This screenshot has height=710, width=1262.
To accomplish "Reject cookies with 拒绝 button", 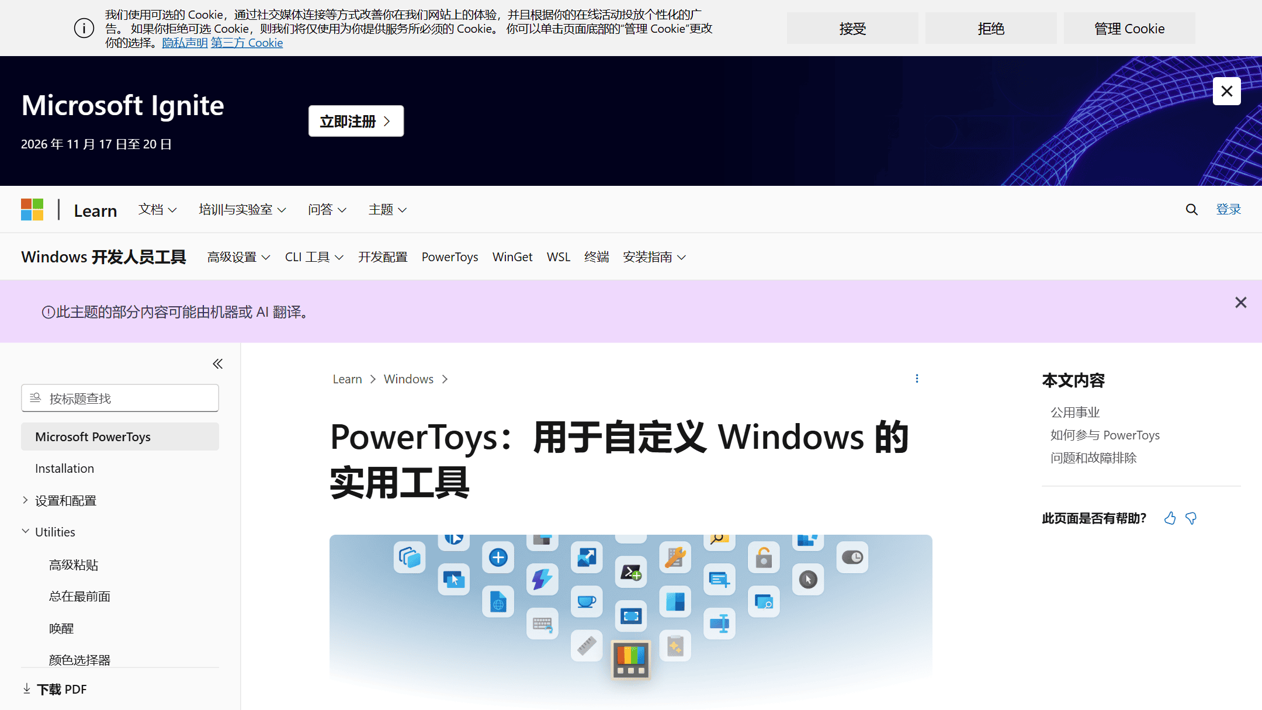I will click(x=991, y=28).
